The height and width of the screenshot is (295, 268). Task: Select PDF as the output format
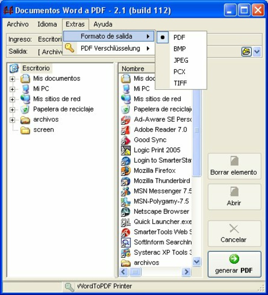(181, 37)
